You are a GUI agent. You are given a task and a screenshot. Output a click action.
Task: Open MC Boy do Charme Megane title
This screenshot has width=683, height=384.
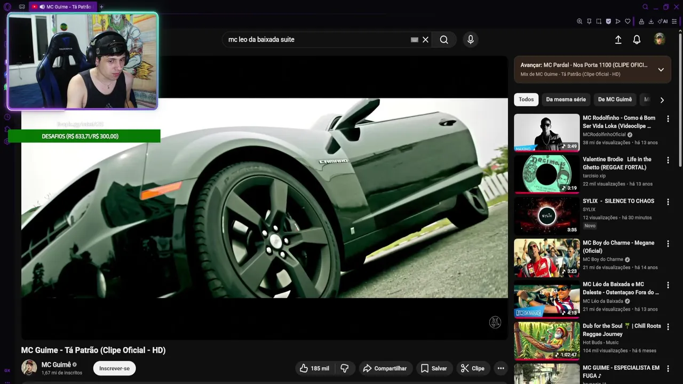(x=618, y=246)
